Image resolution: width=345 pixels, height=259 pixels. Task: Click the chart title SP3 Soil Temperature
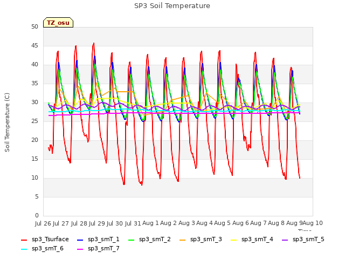[x=172, y=6]
